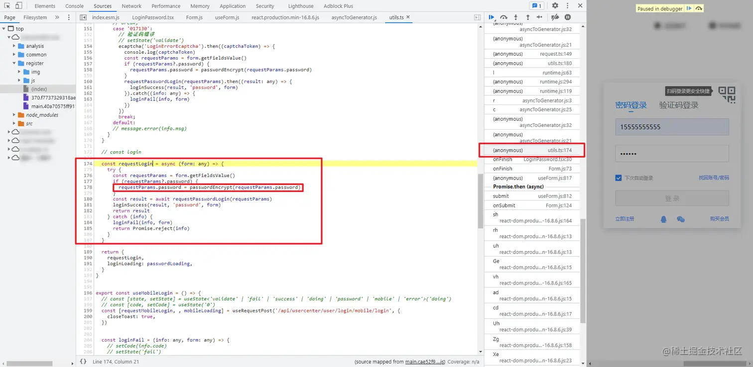This screenshot has height=367, width=753.
Task: Select the (index) file in tree
Action: (x=39, y=89)
